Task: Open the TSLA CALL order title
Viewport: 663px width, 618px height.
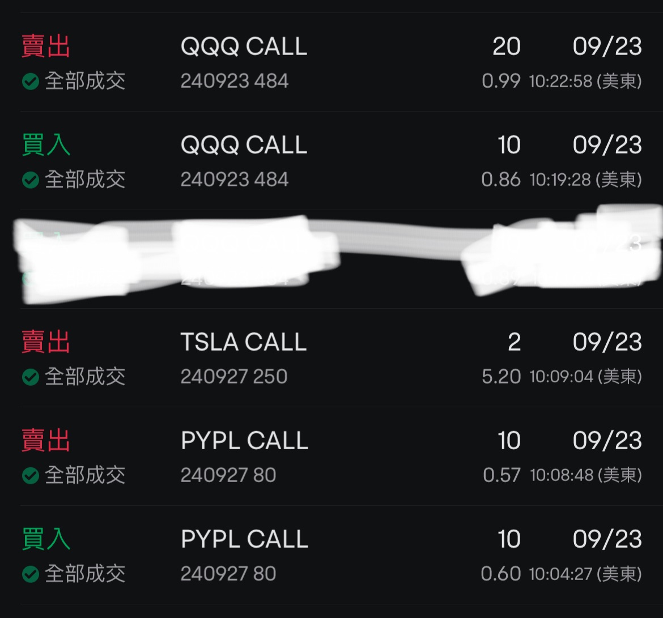Action: (244, 343)
